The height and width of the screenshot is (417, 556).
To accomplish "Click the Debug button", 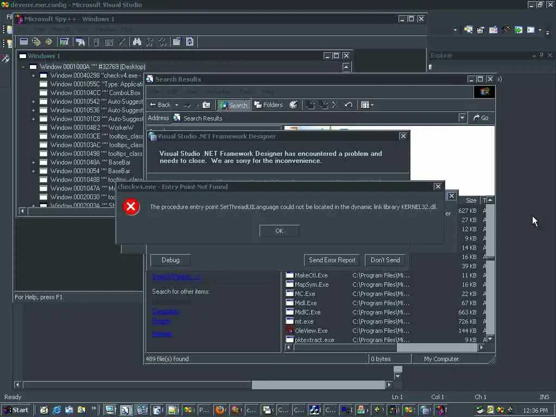I will click(x=170, y=260).
